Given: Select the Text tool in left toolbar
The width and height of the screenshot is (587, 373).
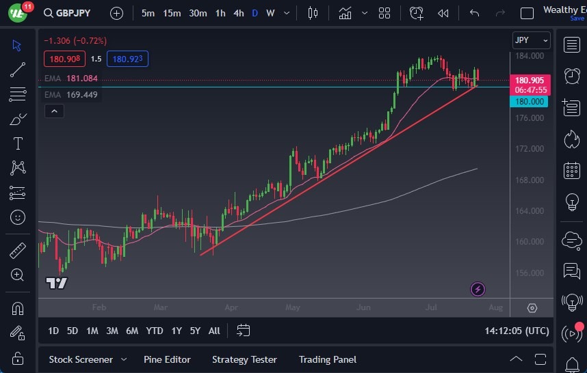Looking at the screenshot, I should coord(18,143).
